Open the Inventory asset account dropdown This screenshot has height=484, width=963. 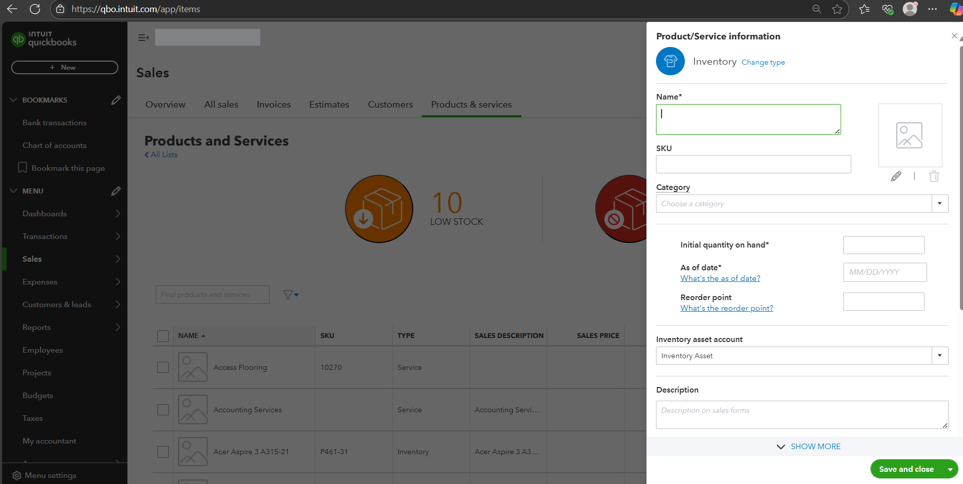(x=940, y=356)
